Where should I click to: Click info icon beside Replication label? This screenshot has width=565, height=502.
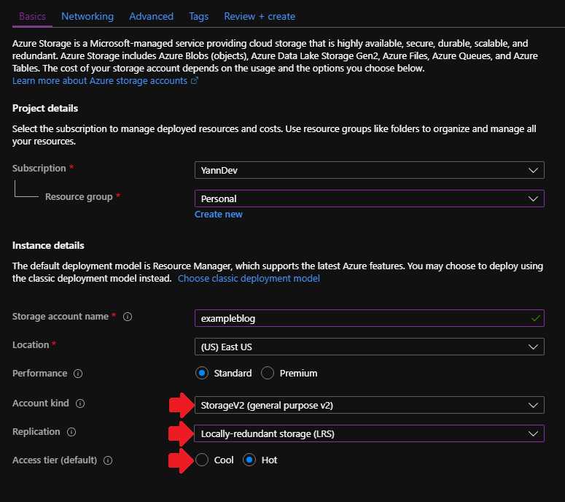point(71,432)
